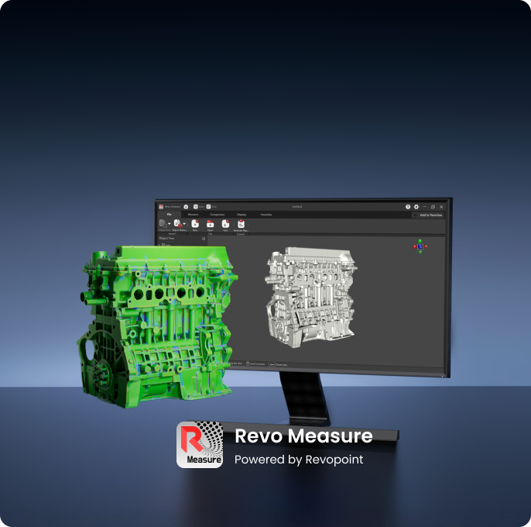Click the Home icon in title bar
531x527 pixels.
coord(186,207)
